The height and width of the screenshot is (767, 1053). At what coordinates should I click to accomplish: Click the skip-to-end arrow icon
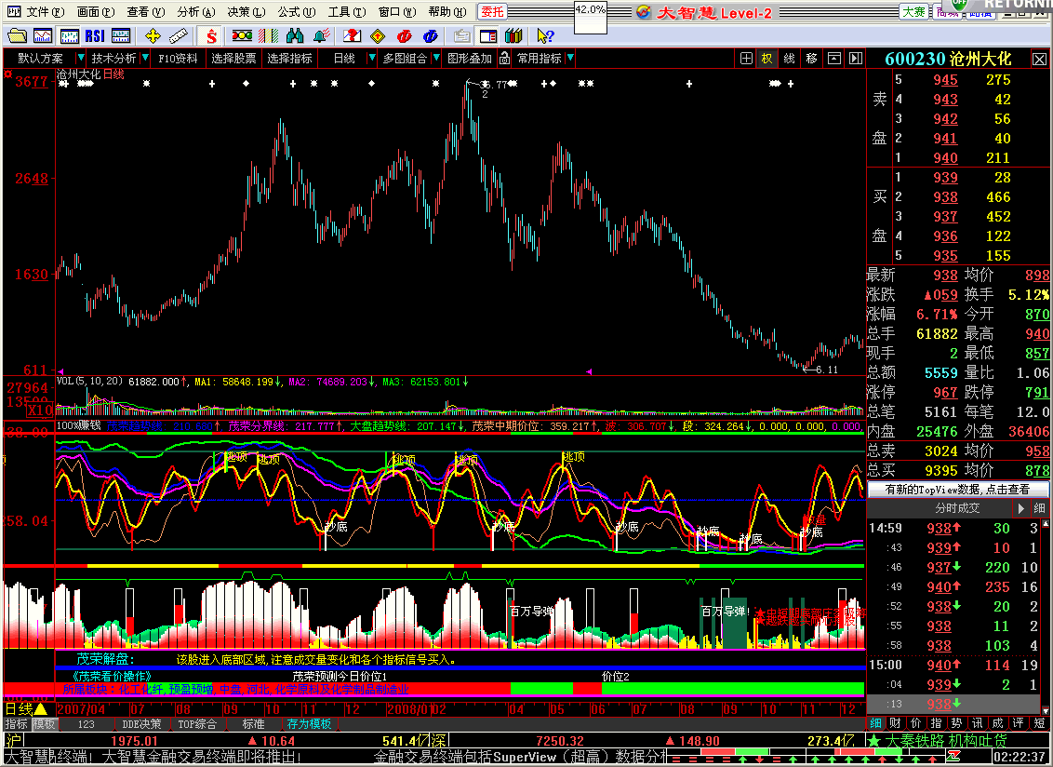[x=855, y=59]
